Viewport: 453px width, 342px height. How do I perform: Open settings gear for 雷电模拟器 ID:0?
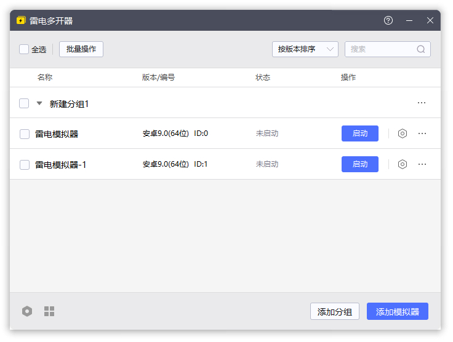pos(402,133)
